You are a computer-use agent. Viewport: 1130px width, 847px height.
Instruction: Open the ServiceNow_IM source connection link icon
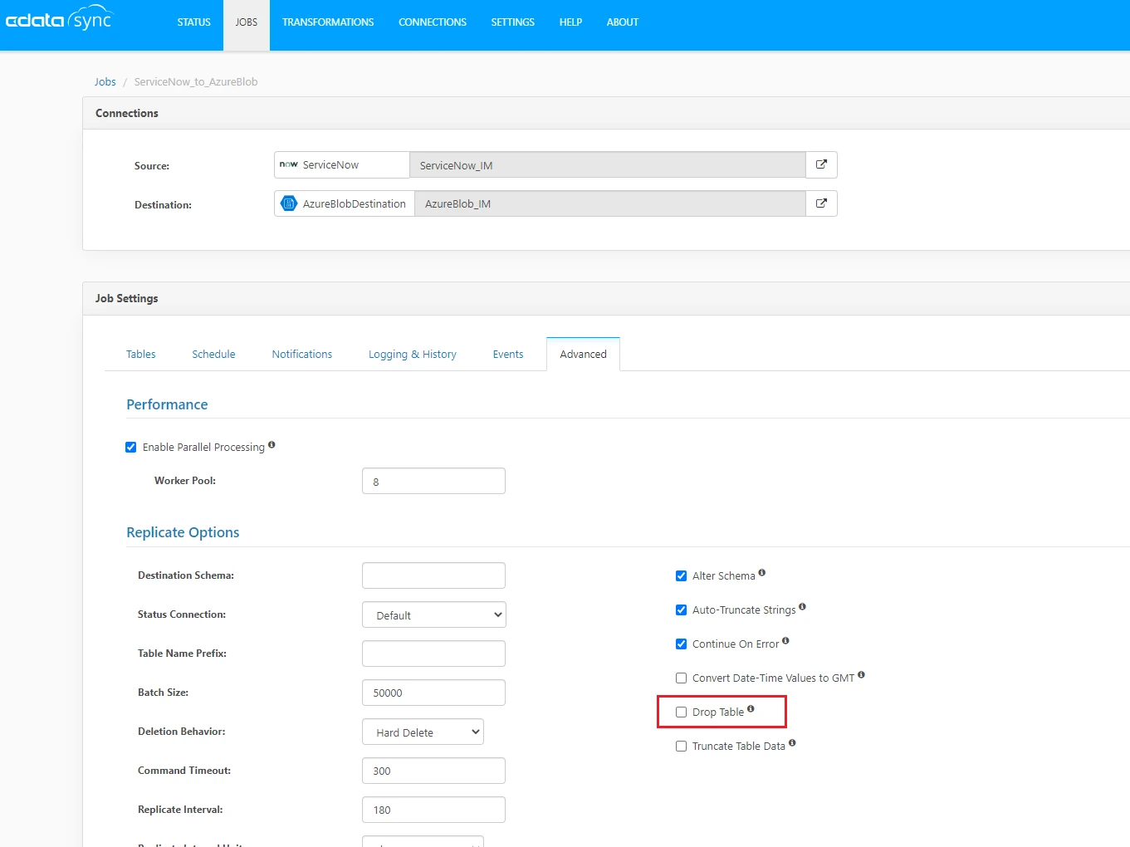(x=821, y=164)
